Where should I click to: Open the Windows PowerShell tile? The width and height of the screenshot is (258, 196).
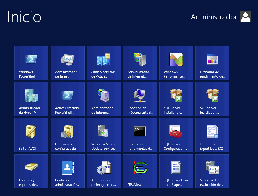pyautogui.click(x=31, y=63)
